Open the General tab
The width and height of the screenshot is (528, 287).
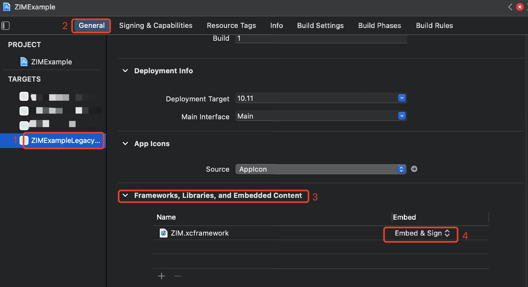(92, 26)
